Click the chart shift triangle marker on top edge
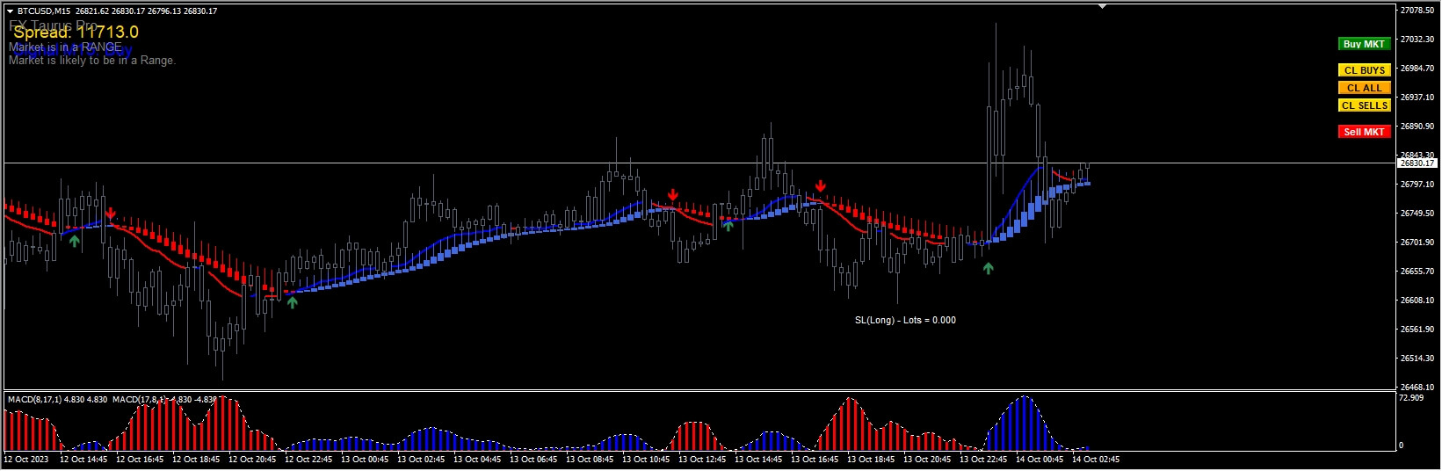 tap(1103, 7)
